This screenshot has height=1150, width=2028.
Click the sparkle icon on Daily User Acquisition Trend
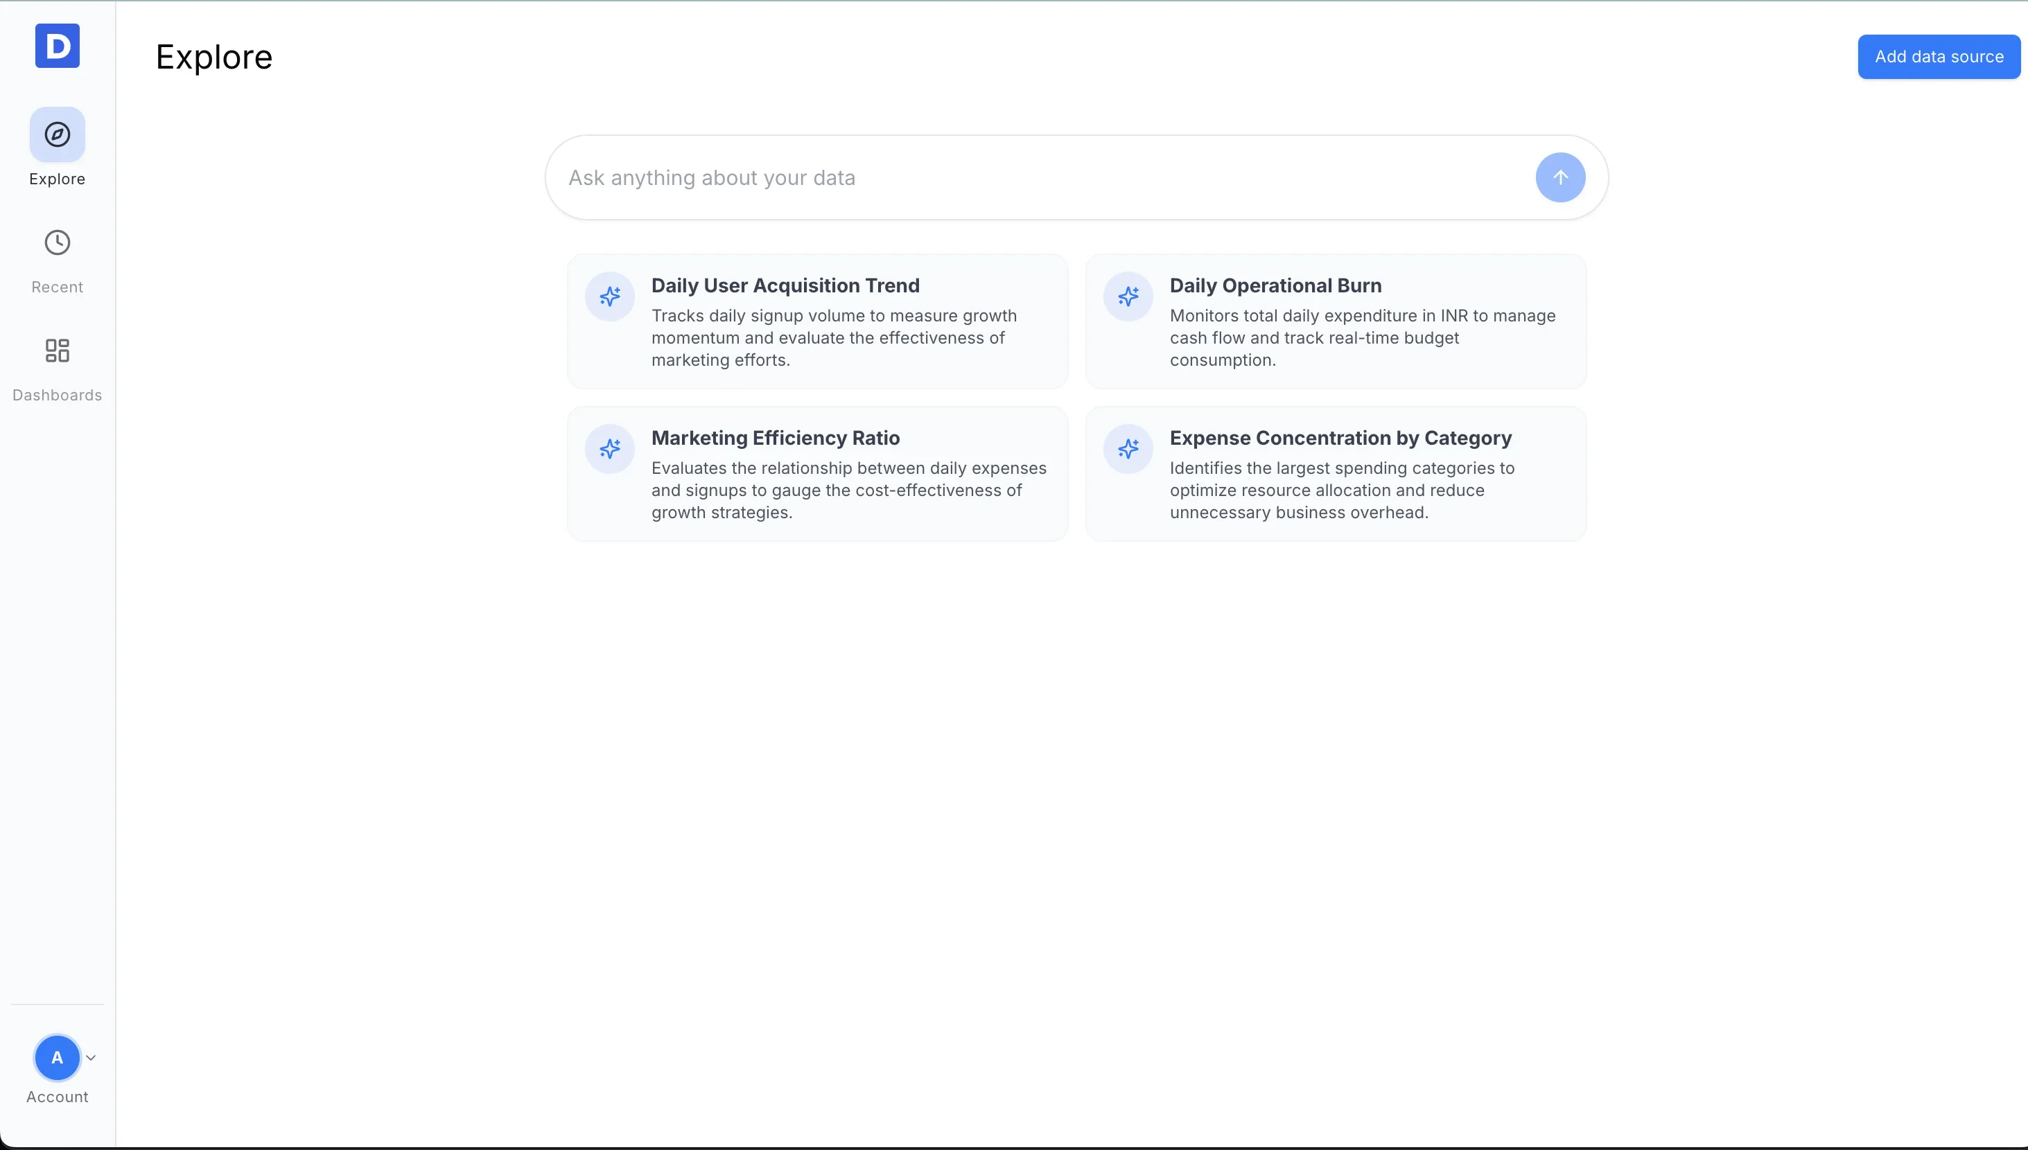609,297
